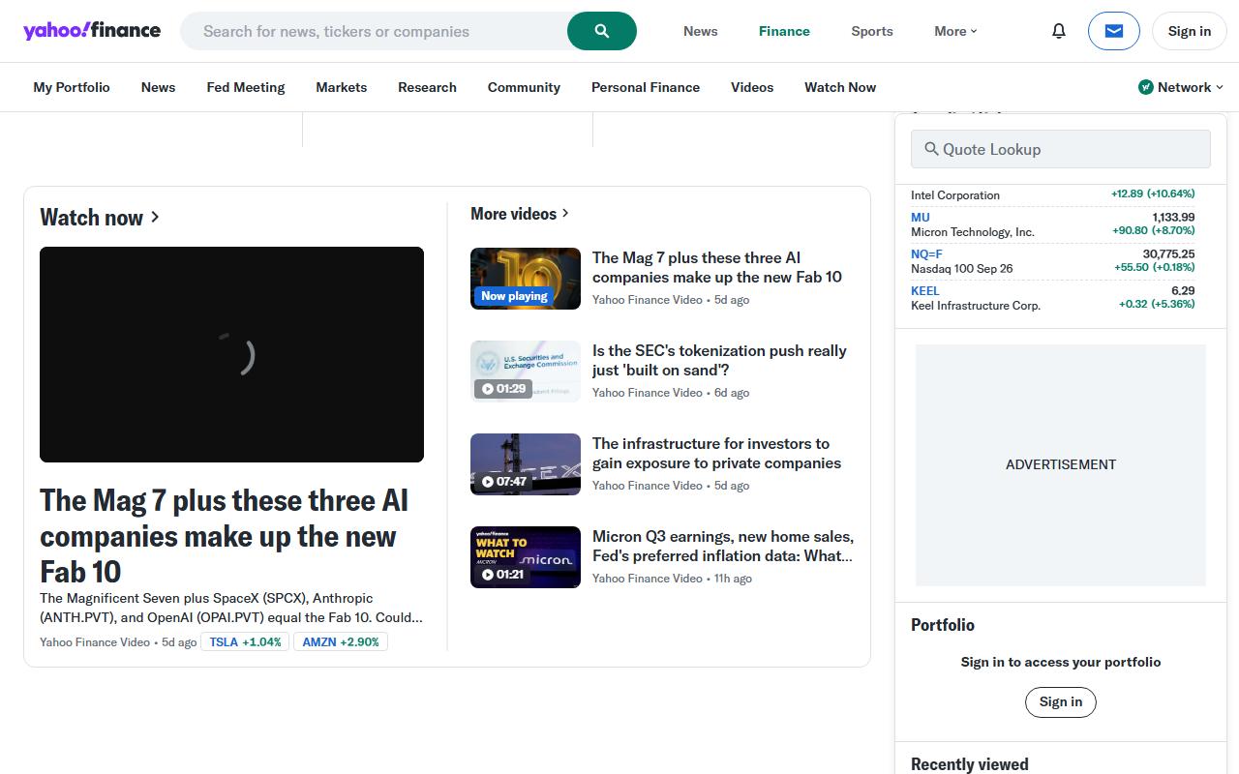The width and height of the screenshot is (1239, 774).
Task: Open Research tab
Action: (x=427, y=87)
